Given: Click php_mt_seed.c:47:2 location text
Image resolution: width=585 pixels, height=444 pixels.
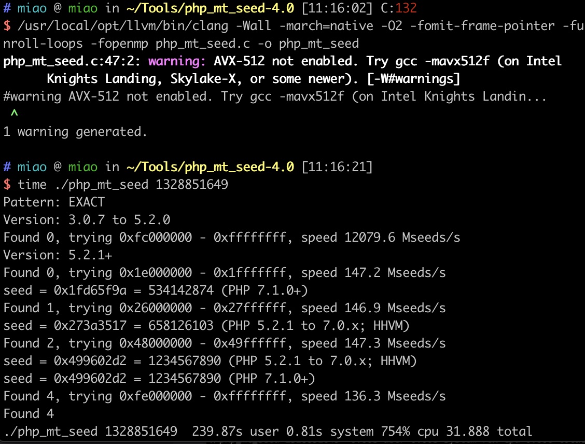Looking at the screenshot, I should pyautogui.click(x=72, y=61).
